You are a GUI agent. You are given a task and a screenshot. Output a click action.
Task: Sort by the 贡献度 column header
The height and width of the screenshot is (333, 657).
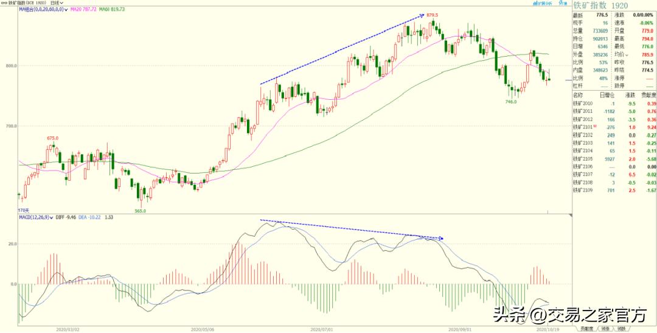click(x=647, y=95)
